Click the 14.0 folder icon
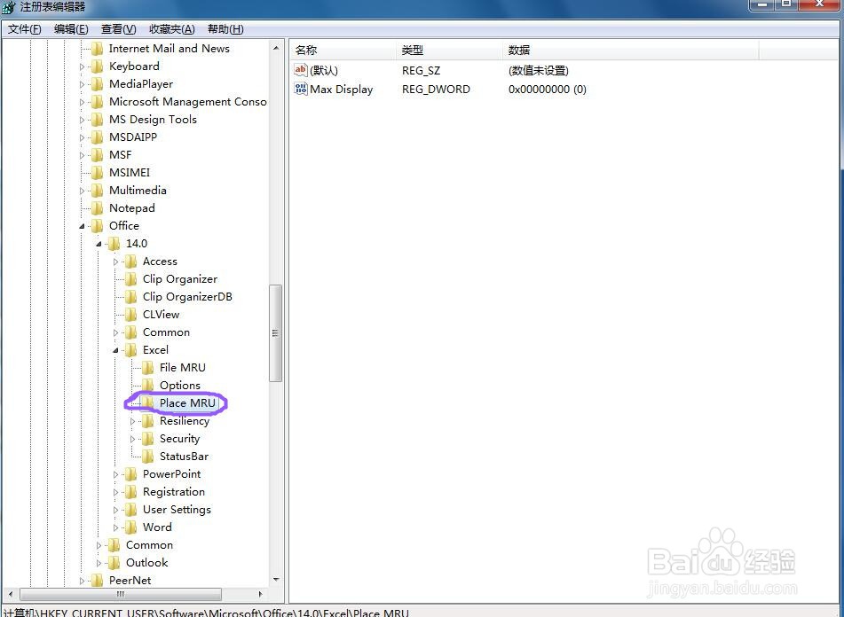 click(114, 244)
